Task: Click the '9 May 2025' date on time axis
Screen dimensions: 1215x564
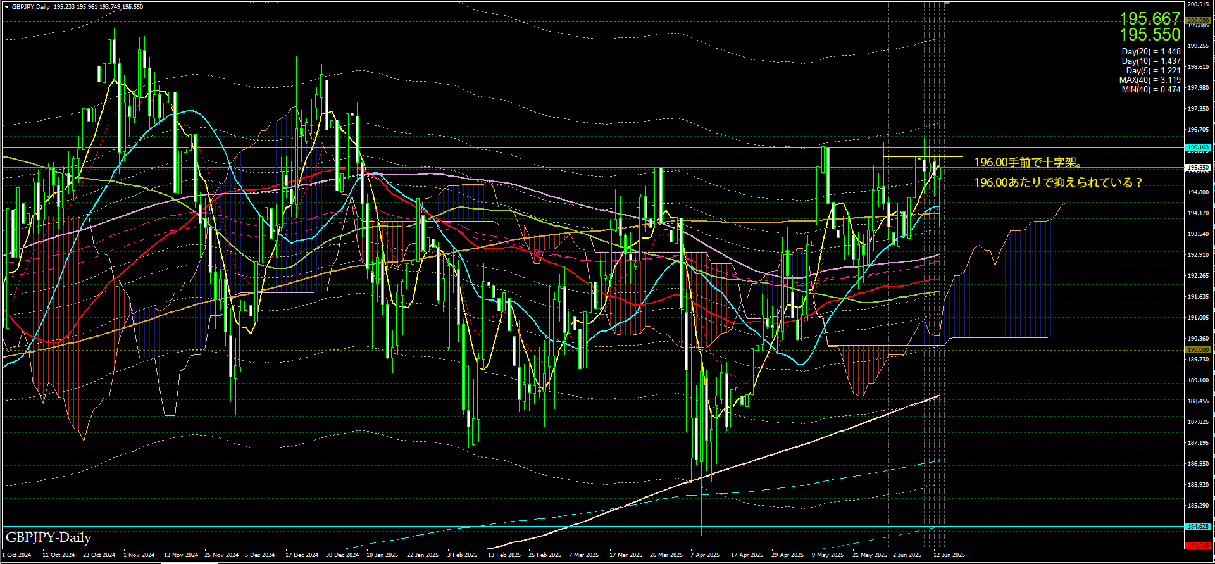Action: point(828,555)
